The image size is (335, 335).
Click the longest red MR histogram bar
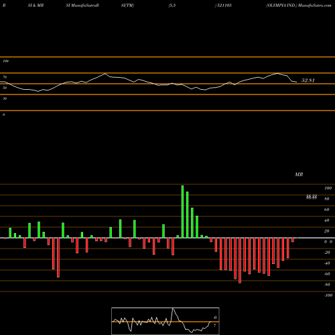click(240, 261)
